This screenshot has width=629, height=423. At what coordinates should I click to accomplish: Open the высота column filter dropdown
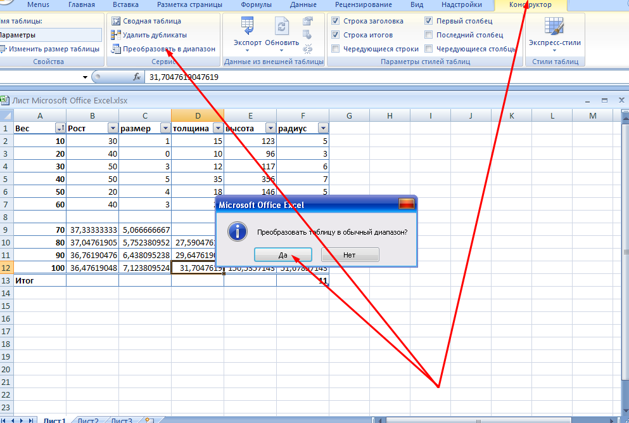[x=270, y=128]
